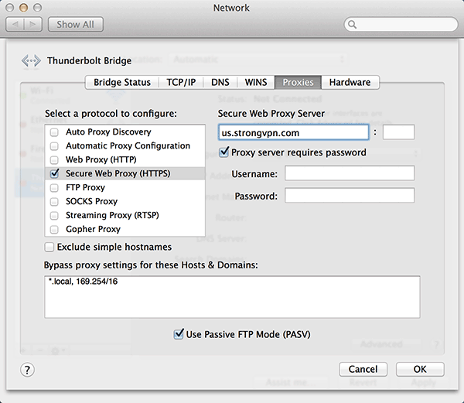Screen dimensions: 464x403
Task: Click the bypass hosts and domains box
Action: (232, 297)
